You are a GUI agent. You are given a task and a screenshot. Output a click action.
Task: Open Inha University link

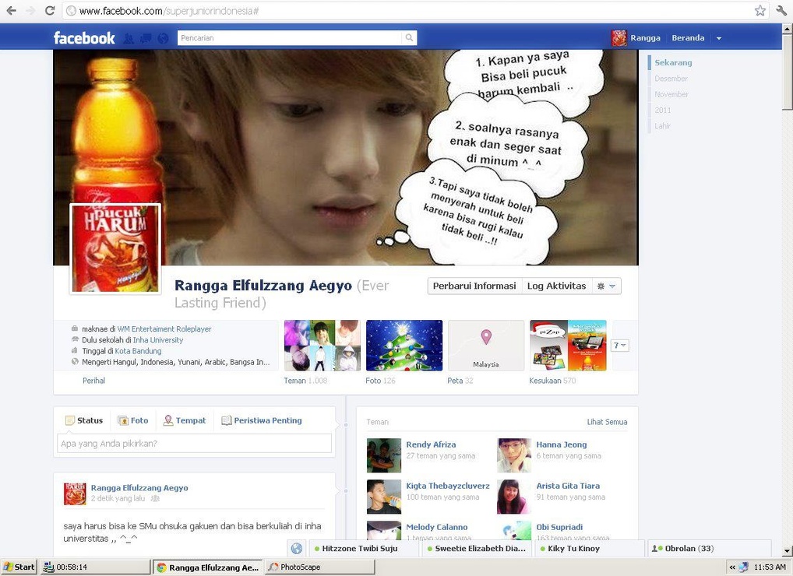tap(158, 340)
